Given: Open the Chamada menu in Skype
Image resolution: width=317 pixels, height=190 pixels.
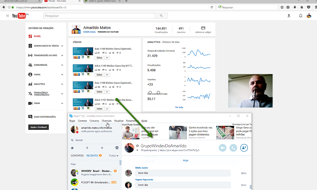Looking at the screenshot, I should coord(107,121).
